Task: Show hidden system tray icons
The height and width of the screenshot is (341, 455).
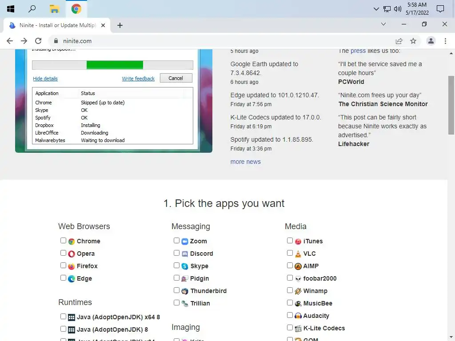Action: [x=376, y=9]
